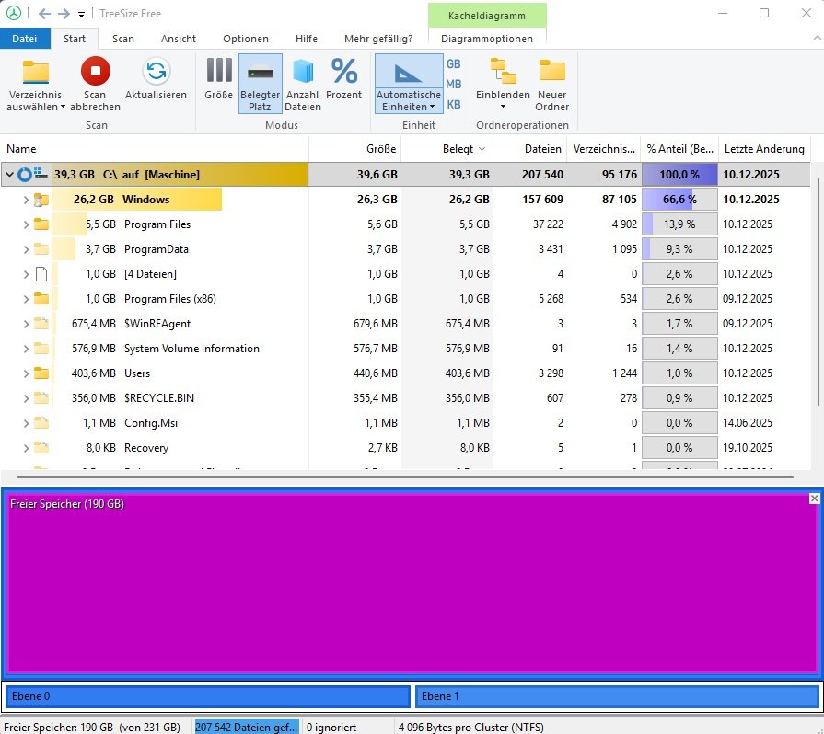
Task: Switch to the Scan ribbon tab
Action: tap(123, 39)
